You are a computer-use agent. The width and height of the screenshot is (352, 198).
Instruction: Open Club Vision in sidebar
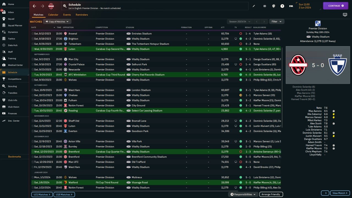[14, 107]
